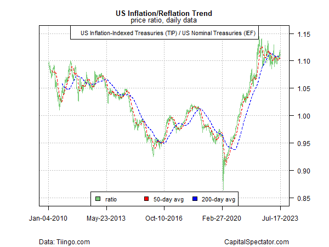Click the chart title 'US Inflation/Reflation Trend'

pyautogui.click(x=164, y=13)
